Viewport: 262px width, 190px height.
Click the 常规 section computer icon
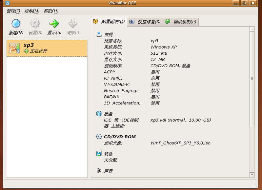tap(99, 34)
